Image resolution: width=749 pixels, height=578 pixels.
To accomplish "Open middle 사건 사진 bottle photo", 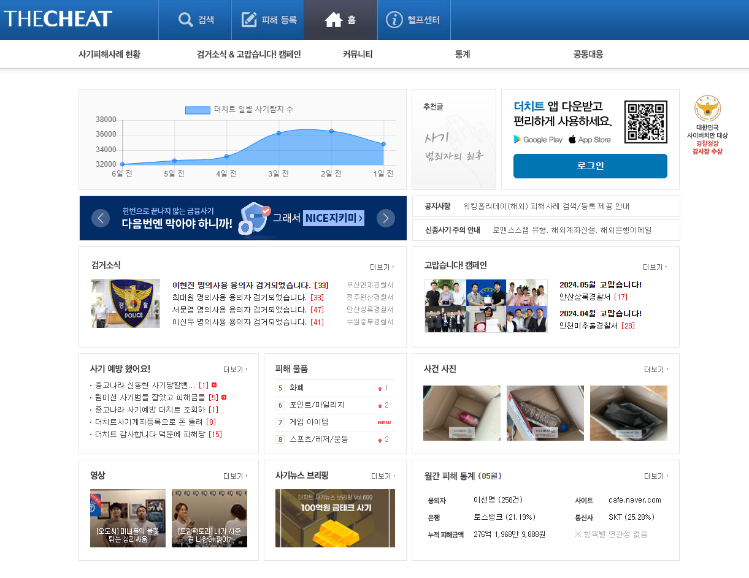I will [x=545, y=413].
